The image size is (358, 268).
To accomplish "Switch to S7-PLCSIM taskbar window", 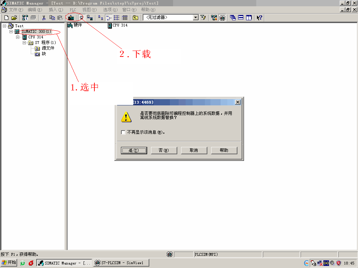I will pos(121,263).
